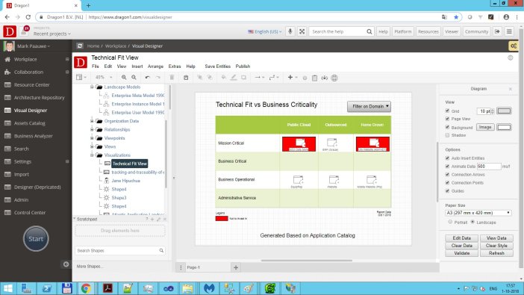
Task: Click the trash delete icon in toolbar
Action: click(172, 78)
